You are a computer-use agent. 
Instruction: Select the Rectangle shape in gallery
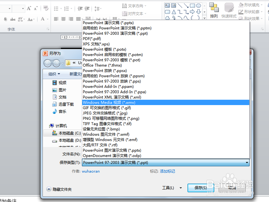click(192, 5)
